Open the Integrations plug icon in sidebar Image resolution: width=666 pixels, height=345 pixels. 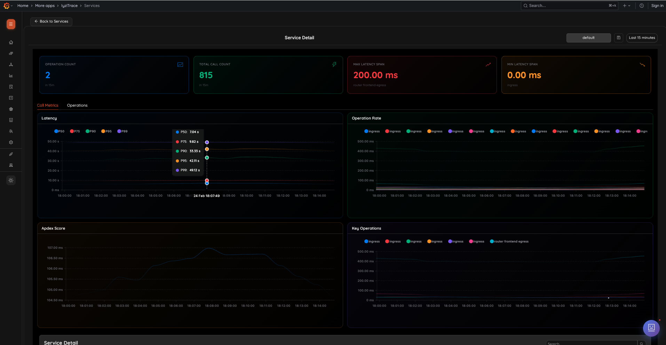[x=11, y=154]
